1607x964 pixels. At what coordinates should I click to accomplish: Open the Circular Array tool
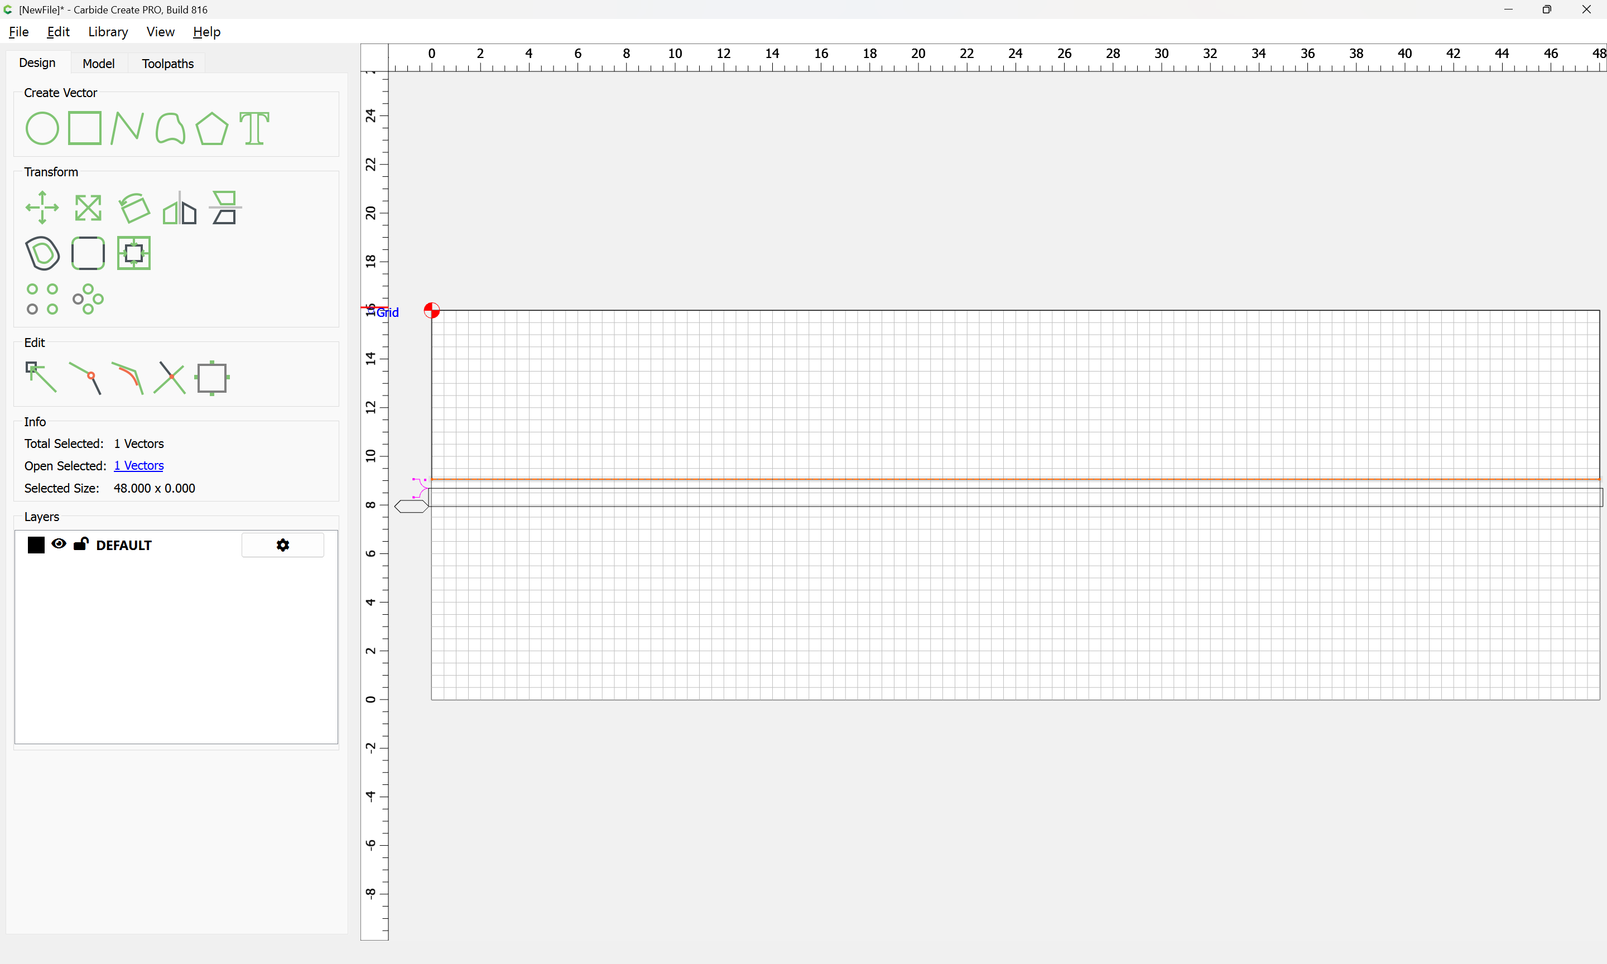tap(88, 299)
